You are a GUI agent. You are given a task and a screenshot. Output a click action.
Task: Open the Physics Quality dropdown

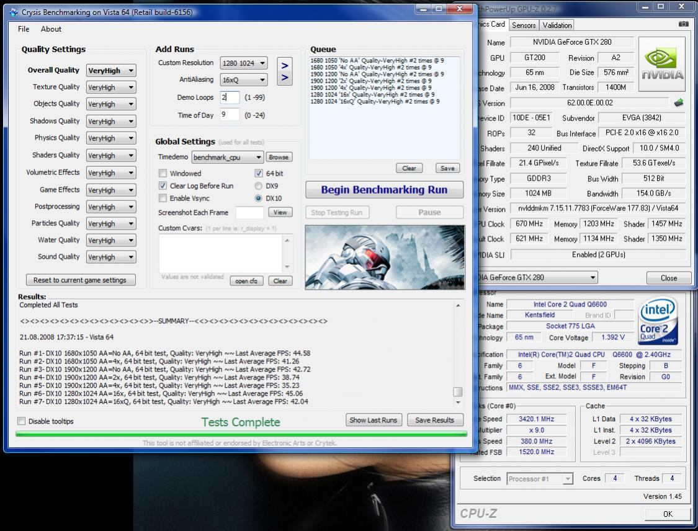pyautogui.click(x=111, y=138)
